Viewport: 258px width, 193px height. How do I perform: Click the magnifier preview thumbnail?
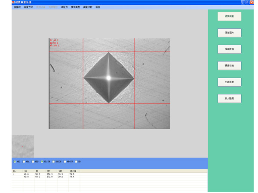(x=23, y=146)
